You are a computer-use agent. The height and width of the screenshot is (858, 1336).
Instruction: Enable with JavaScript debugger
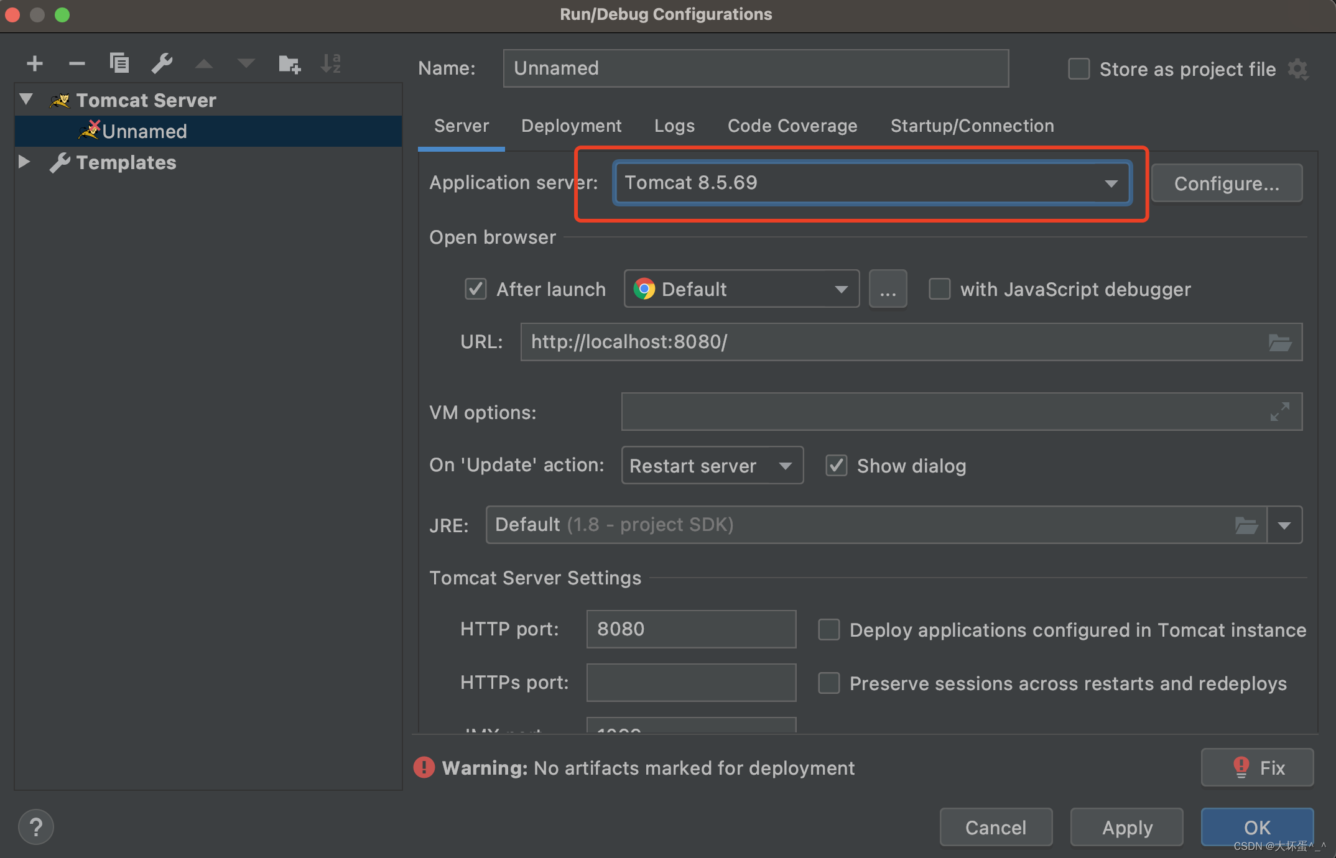(939, 289)
